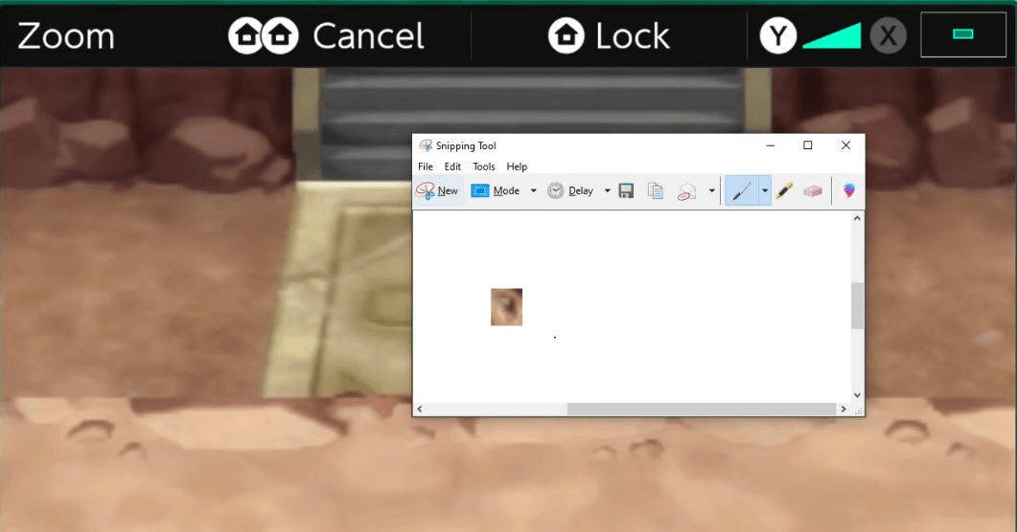Open the Tools menu
The width and height of the screenshot is (1017, 532).
point(484,166)
